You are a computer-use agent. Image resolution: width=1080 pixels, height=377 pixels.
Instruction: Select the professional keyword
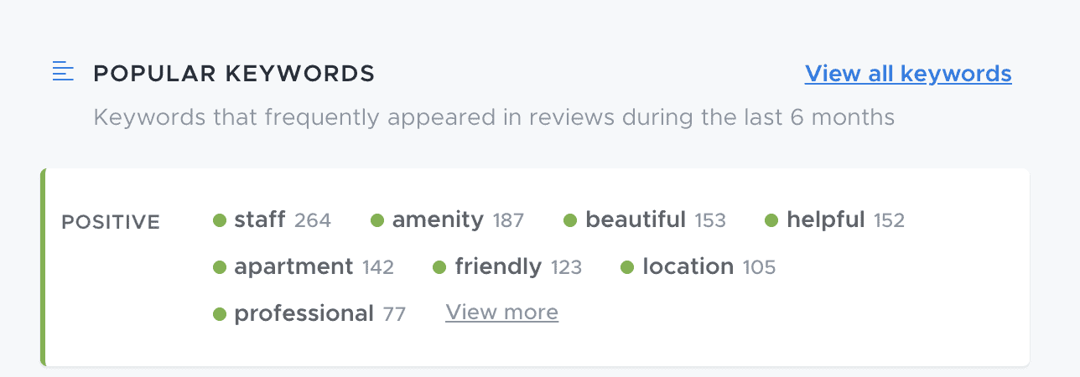coord(304,313)
